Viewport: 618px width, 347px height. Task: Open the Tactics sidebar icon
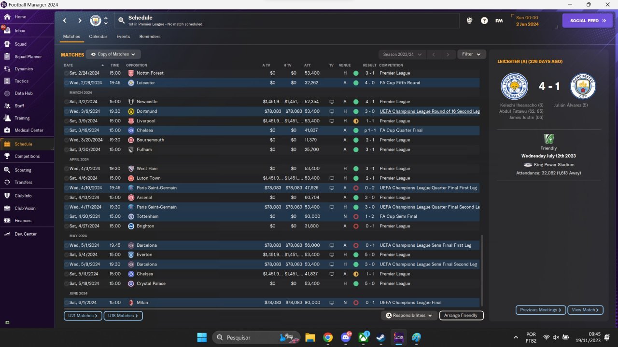coord(7,81)
